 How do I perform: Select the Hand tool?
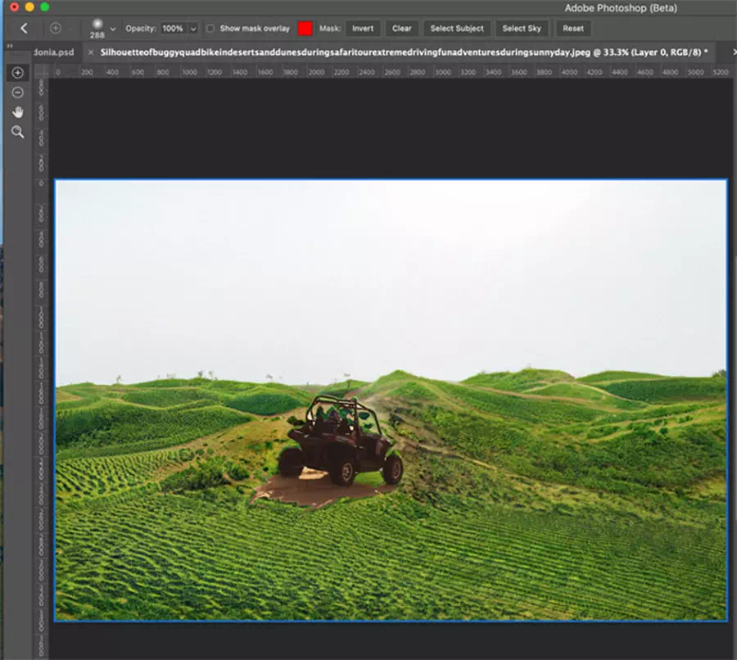[x=18, y=112]
